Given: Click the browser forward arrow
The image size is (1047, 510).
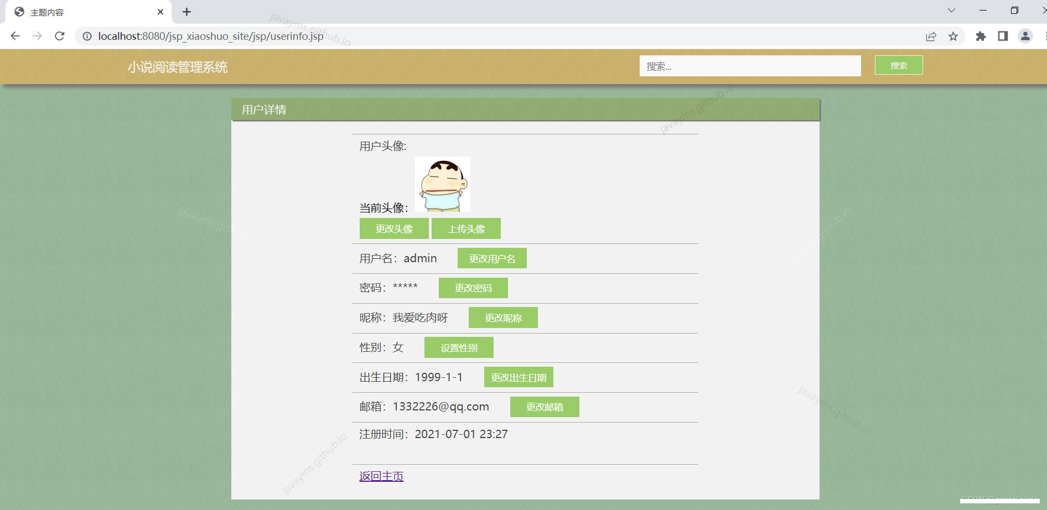Looking at the screenshot, I should pos(37,36).
